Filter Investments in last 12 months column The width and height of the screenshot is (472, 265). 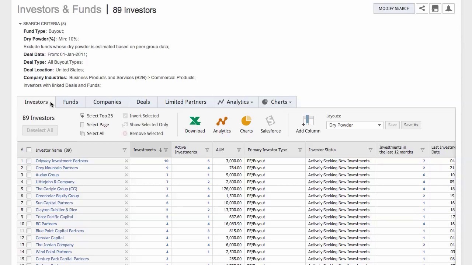tap(423, 150)
